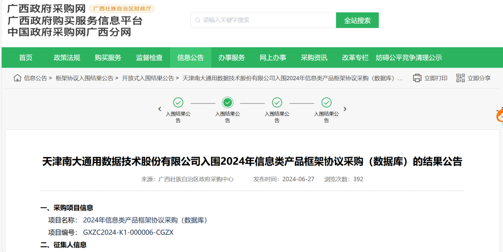The width and height of the screenshot is (503, 252).
Task: Click the view count 392
Action: pyautogui.click(x=358, y=179)
